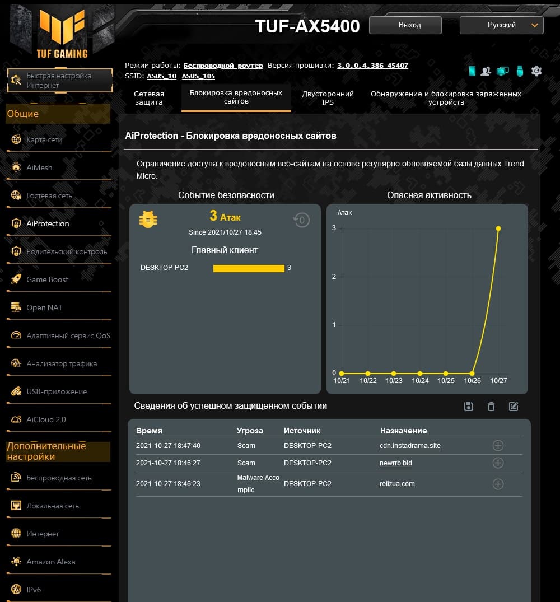Click the Быстрая настройка Интернет button
Screen dimensions: 560x602
pyautogui.click(x=60, y=80)
